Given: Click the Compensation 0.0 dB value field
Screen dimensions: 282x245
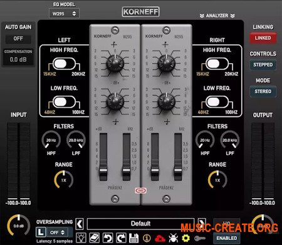Looking at the screenshot, I should (18, 59).
